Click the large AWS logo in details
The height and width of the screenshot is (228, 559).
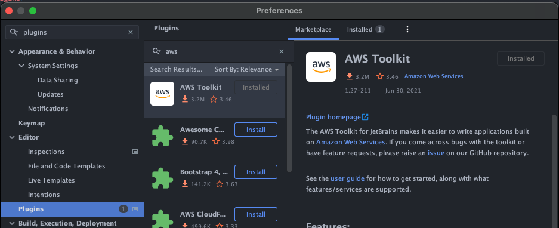tap(321, 67)
